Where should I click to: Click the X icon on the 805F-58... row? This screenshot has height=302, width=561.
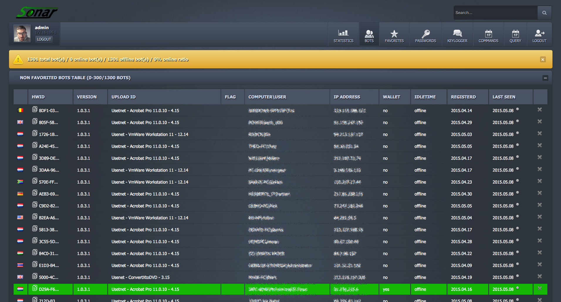[x=539, y=122]
